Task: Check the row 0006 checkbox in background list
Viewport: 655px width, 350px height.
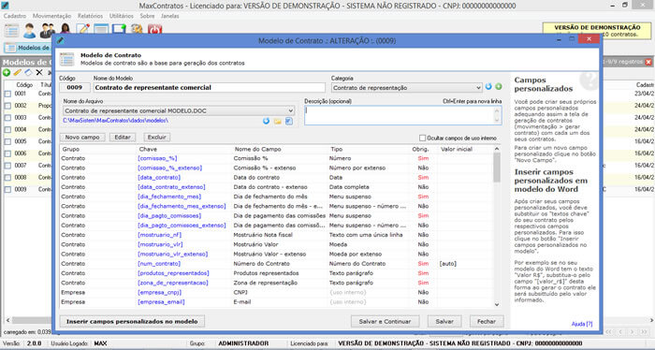Action: (x=7, y=153)
